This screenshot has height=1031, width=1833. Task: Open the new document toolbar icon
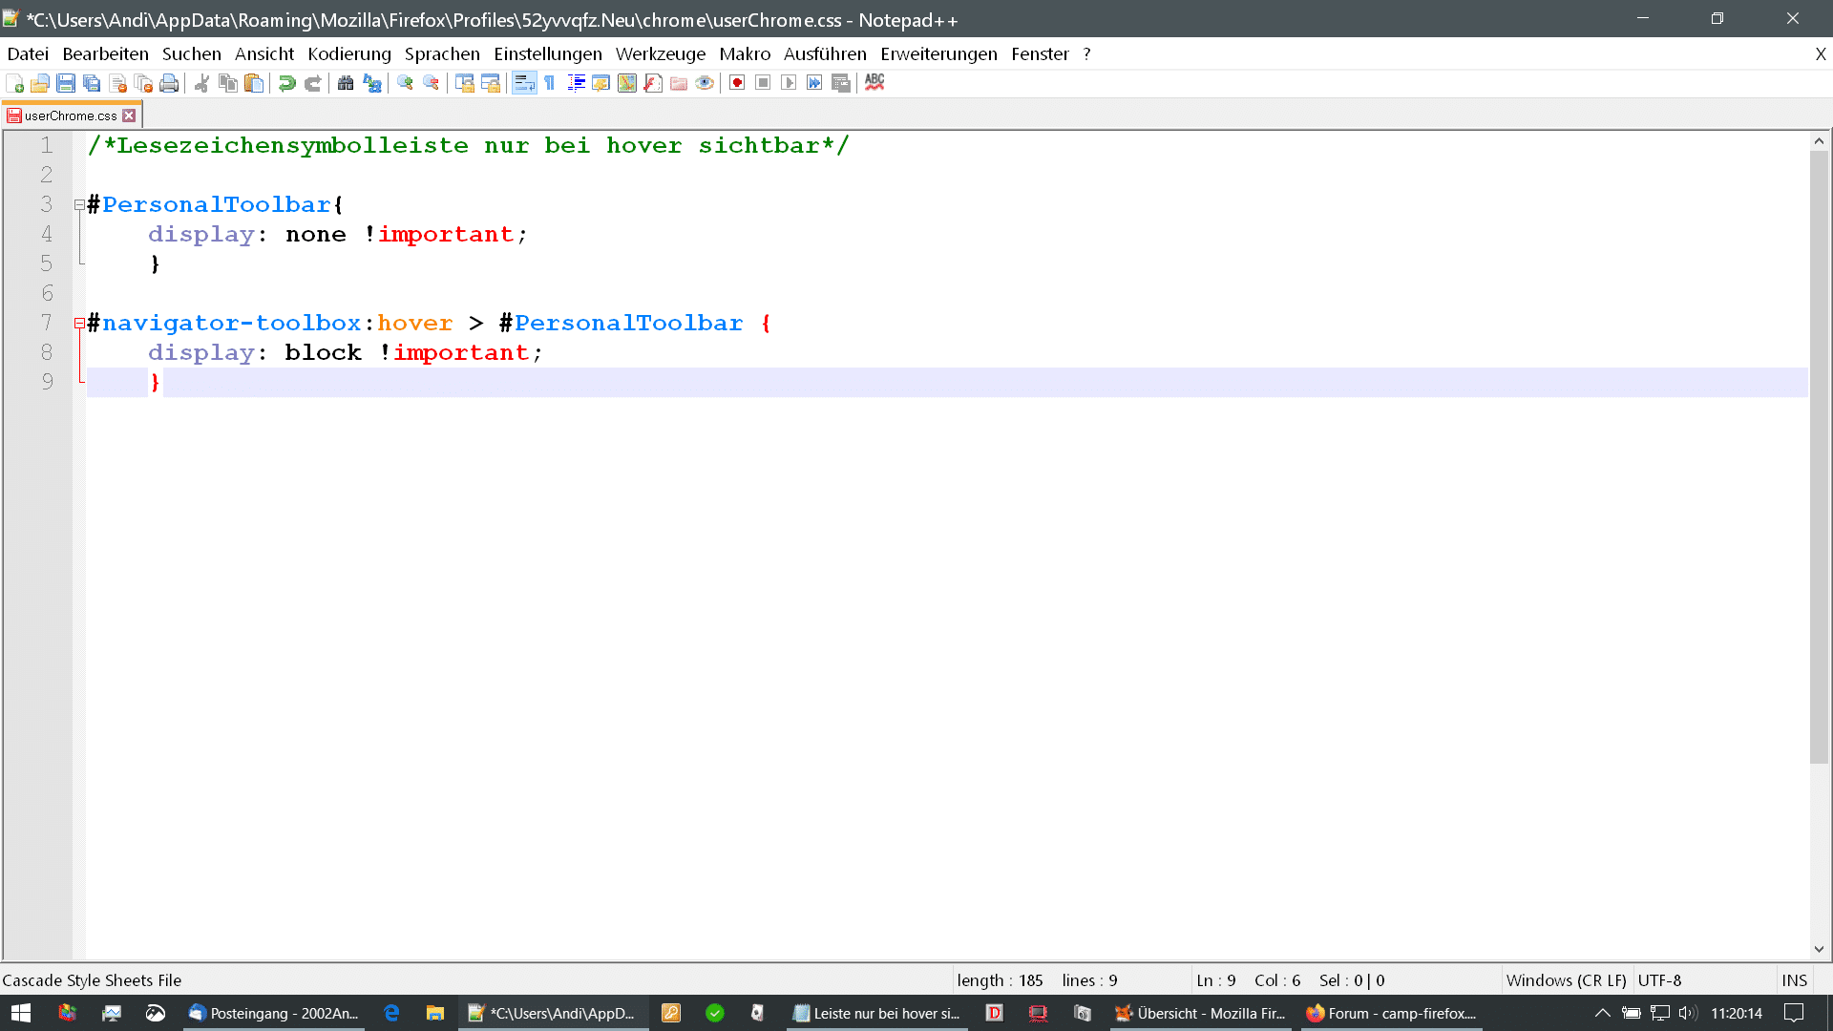tap(14, 83)
